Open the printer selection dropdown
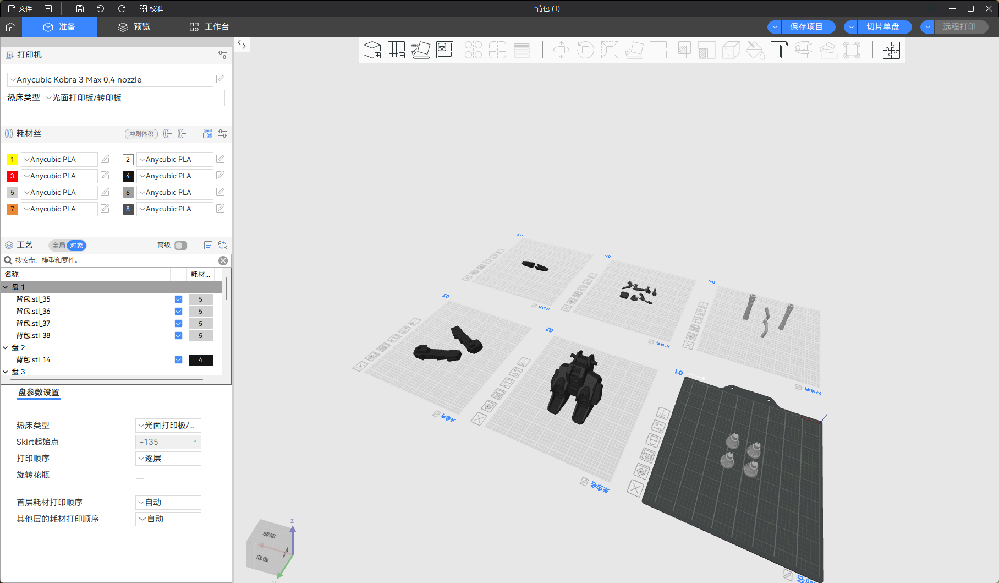 110,80
